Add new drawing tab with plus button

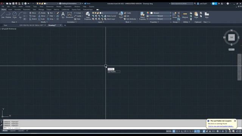pyautogui.click(x=65, y=25)
